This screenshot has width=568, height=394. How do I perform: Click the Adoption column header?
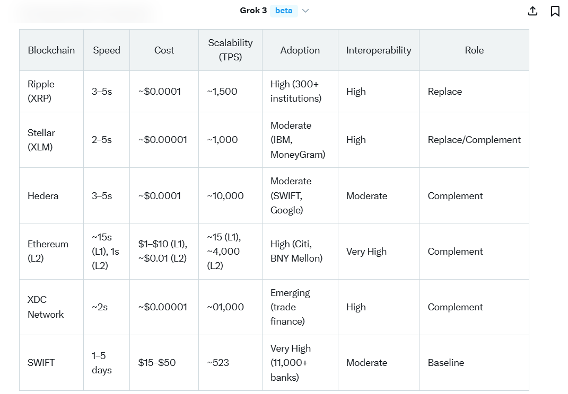(x=300, y=50)
